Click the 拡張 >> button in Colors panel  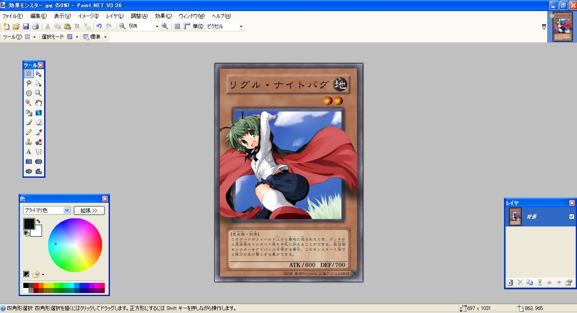(x=89, y=210)
